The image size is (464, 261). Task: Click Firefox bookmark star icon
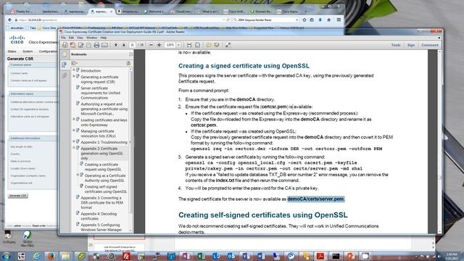pos(304,20)
